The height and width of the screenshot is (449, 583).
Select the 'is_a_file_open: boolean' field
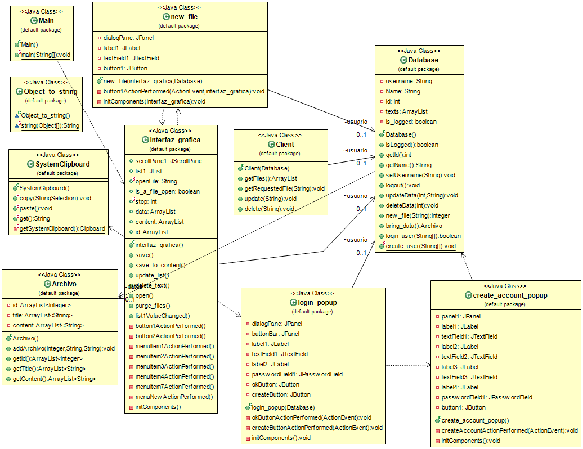point(167,191)
